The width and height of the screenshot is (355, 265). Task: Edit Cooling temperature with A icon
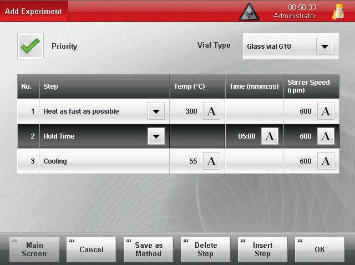click(211, 161)
